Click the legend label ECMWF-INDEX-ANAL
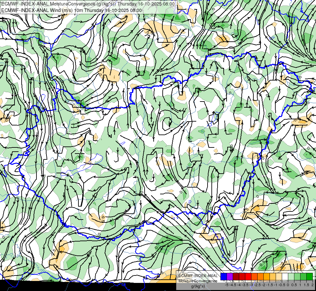This screenshot has height=291, width=316. (x=198, y=276)
